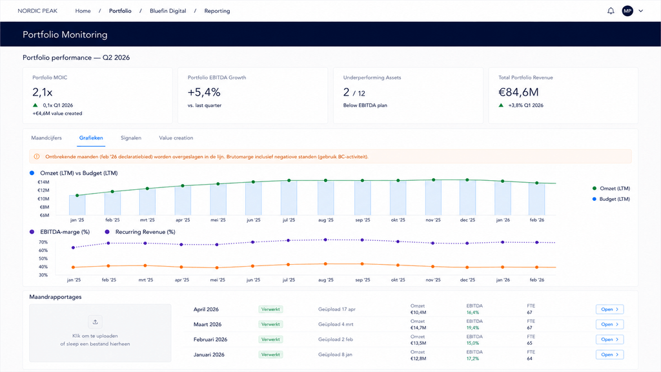This screenshot has height=372, width=661.
Task: Expand the user account dropdown chevron
Action: pyautogui.click(x=641, y=11)
